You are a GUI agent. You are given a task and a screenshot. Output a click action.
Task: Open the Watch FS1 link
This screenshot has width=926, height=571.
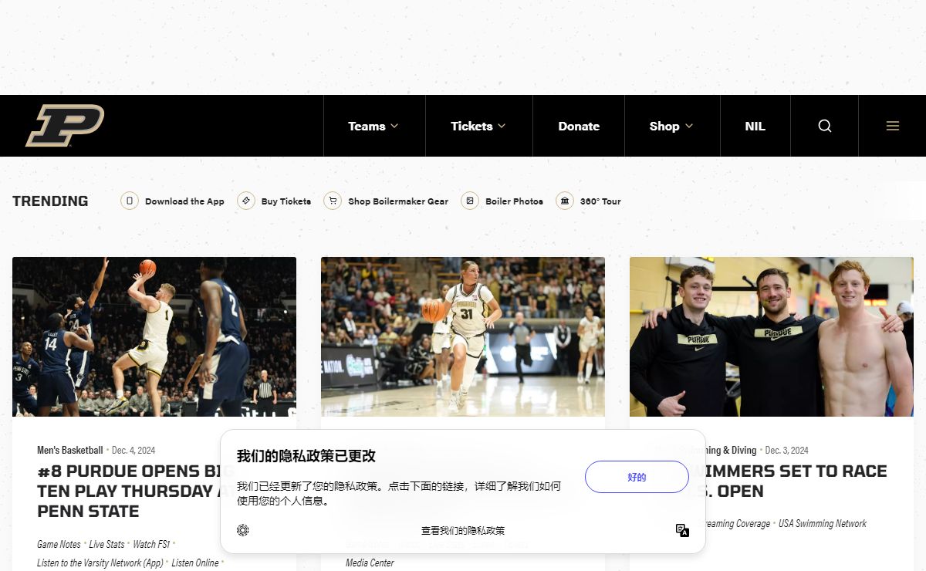(151, 544)
